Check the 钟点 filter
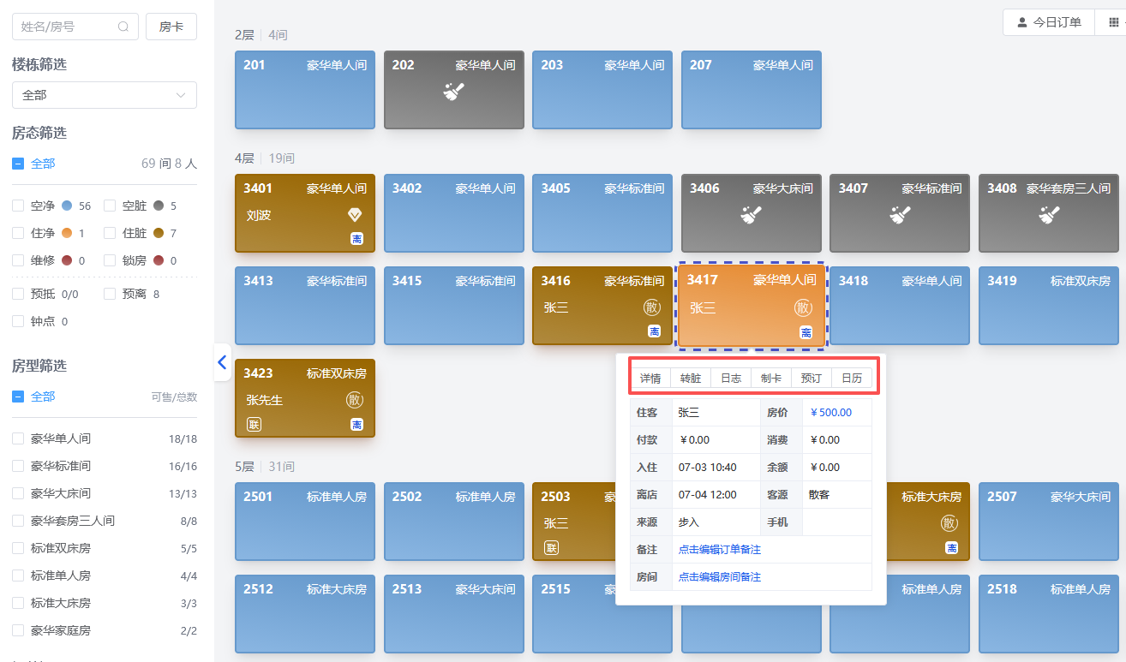 click(18, 321)
